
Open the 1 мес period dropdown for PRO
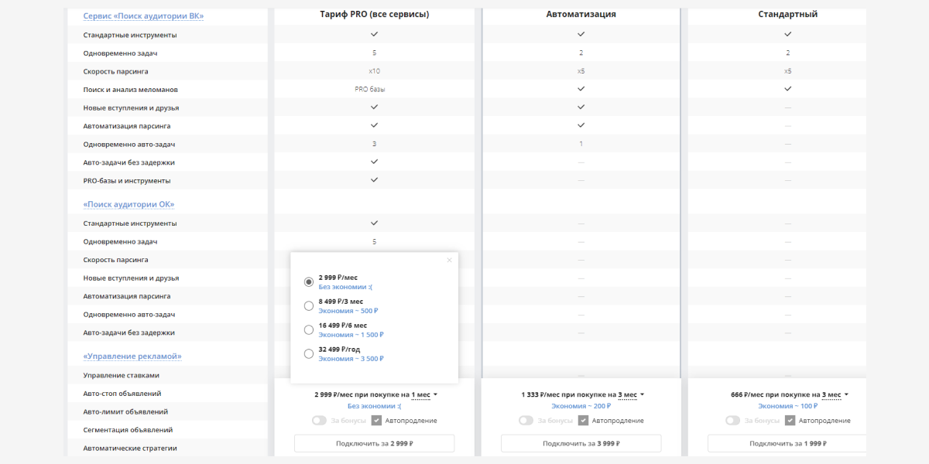(x=424, y=394)
